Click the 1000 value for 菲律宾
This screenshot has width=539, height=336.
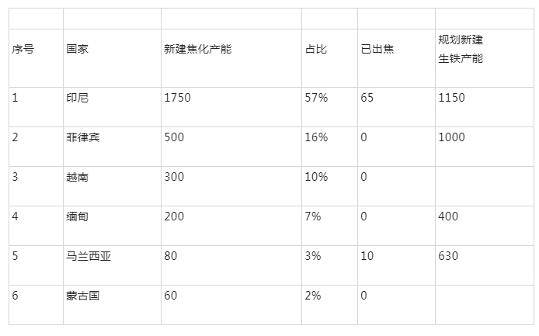(x=451, y=137)
